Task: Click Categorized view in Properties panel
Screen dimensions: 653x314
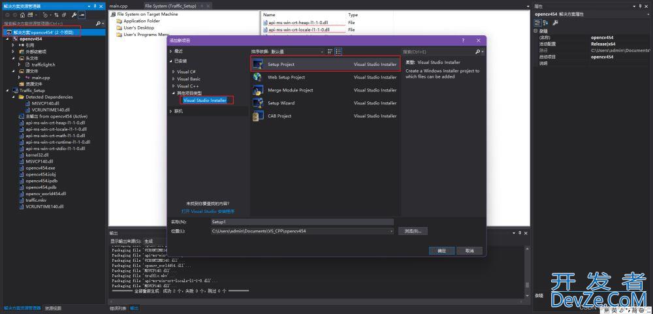Action: [x=537, y=23]
